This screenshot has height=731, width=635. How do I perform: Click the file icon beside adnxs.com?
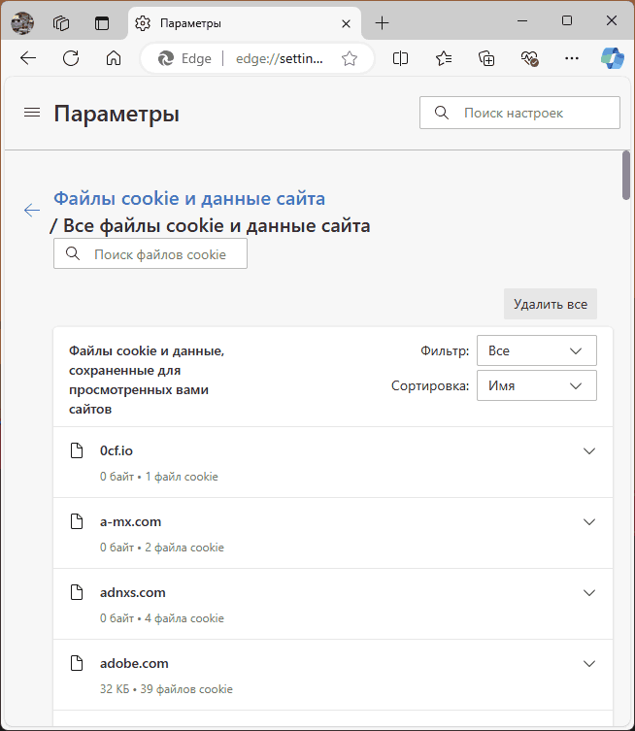coord(77,592)
